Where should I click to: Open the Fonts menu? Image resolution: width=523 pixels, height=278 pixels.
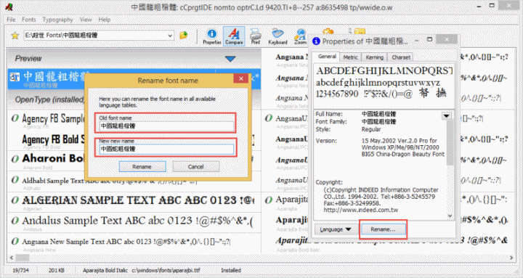(28, 20)
